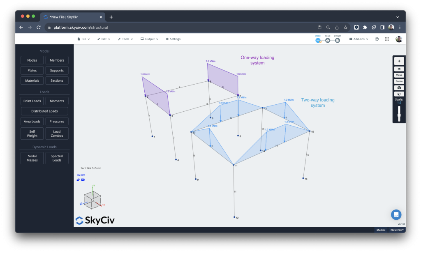Open the File menu
Viewport: 421px width, 253px height.
pos(83,39)
